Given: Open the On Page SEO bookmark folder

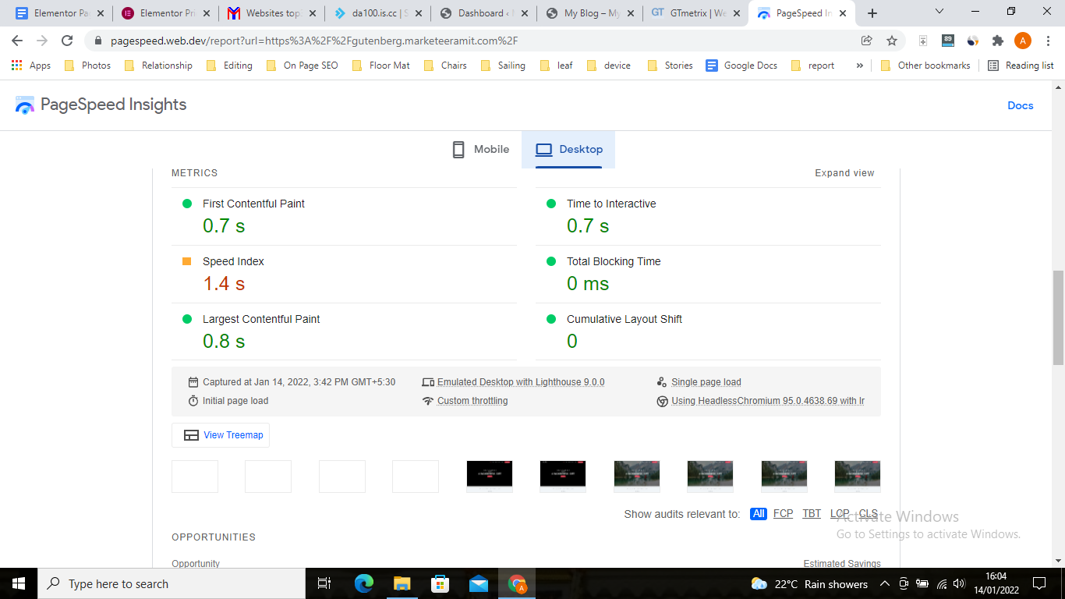Looking at the screenshot, I should tap(303, 66).
